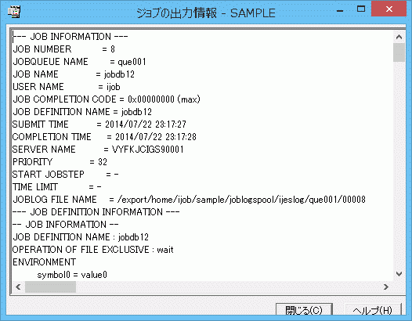
Task: Click 'OPERATION OF FILE EXCLUSIVE : wait' line
Action: coord(93,250)
